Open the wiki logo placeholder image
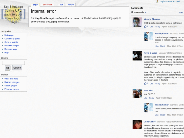This screenshot has height=138, width=184. [x=13, y=14]
